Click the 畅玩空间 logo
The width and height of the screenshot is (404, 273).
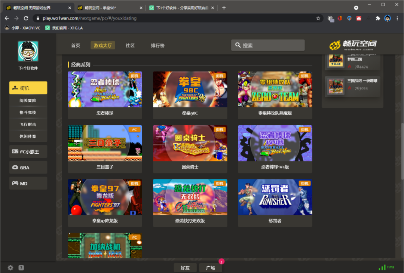[353, 45]
